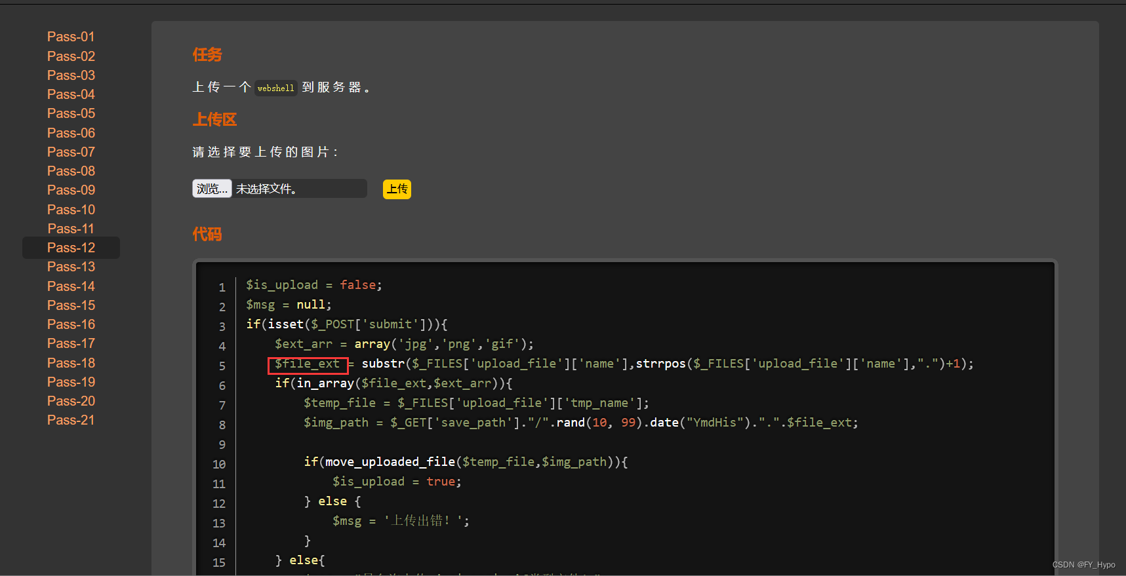Click the 未选择文件。 file input field
This screenshot has height=576, width=1126.
click(x=279, y=189)
